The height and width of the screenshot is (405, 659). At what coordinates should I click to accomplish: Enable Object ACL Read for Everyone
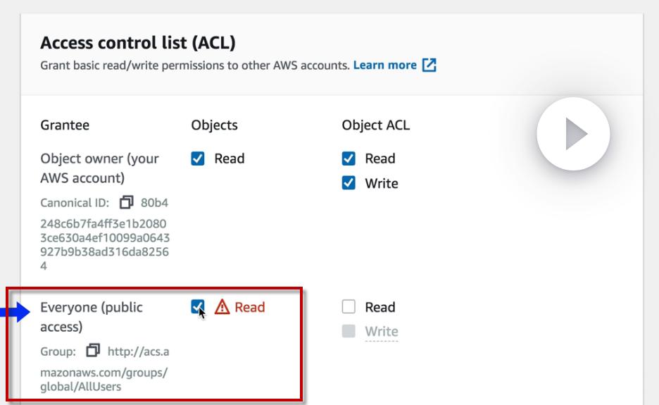349,307
